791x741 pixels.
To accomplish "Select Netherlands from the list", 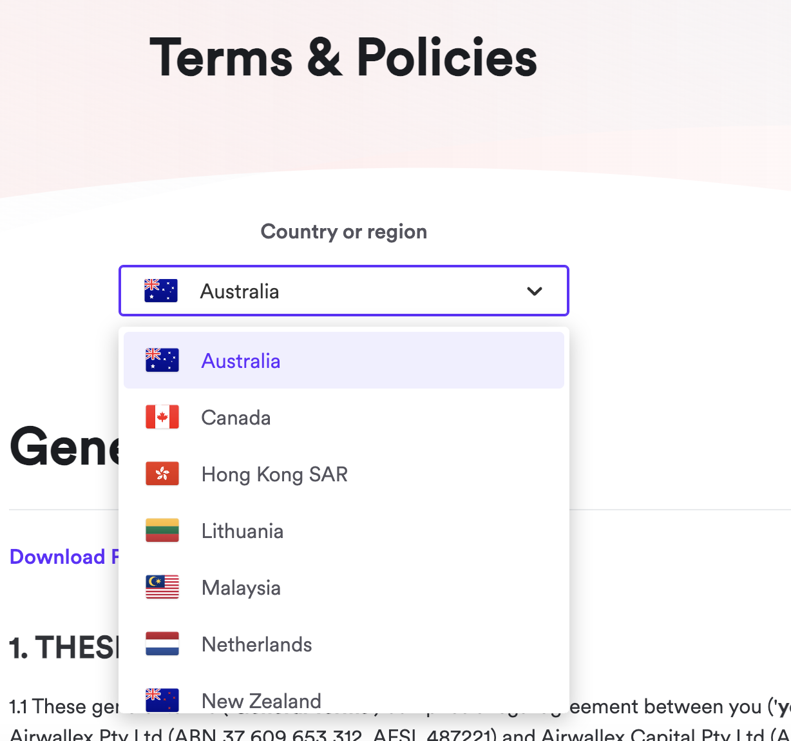I will pyautogui.click(x=344, y=644).
